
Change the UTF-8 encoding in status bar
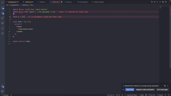118,95
